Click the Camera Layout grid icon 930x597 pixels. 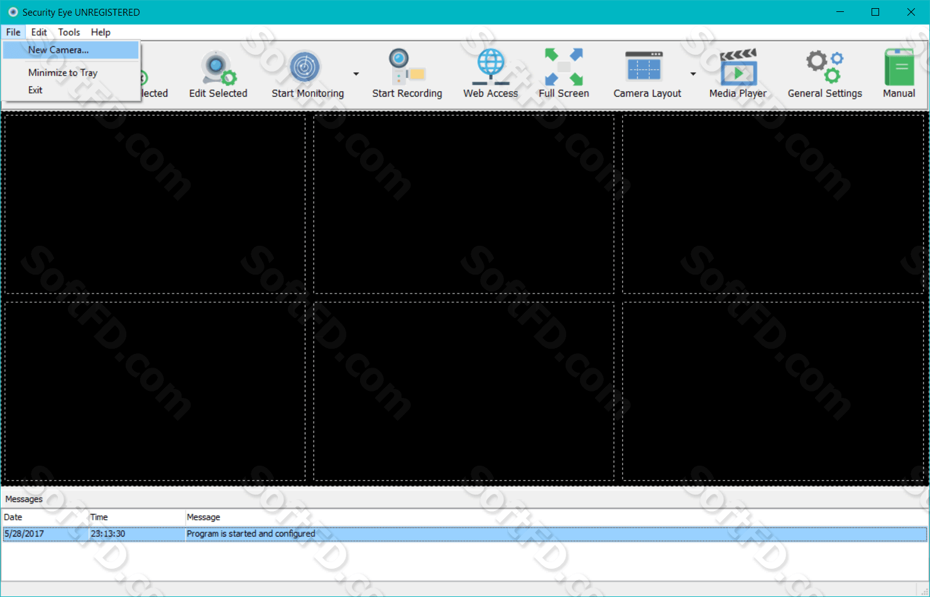tap(644, 67)
